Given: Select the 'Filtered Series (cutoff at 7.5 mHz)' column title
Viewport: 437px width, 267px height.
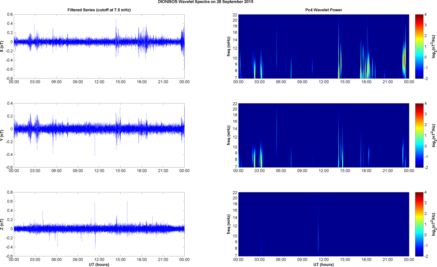Looking at the screenshot, I should tap(99, 10).
